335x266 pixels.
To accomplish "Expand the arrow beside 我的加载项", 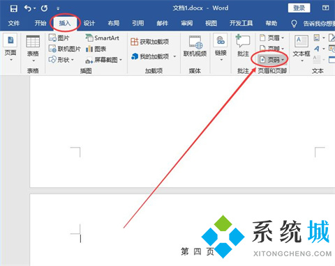I will pos(174,56).
